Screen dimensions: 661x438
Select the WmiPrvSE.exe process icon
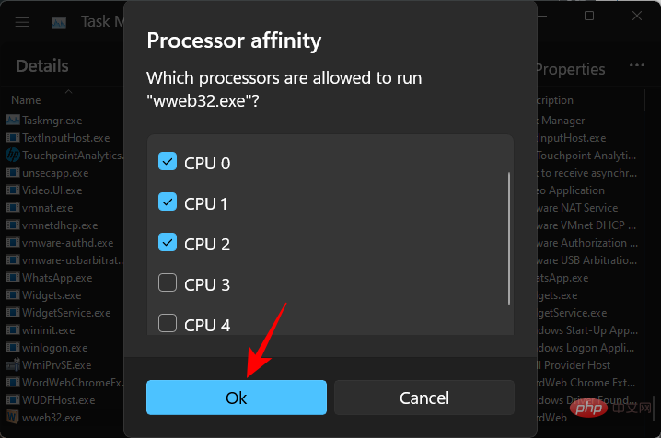click(13, 364)
